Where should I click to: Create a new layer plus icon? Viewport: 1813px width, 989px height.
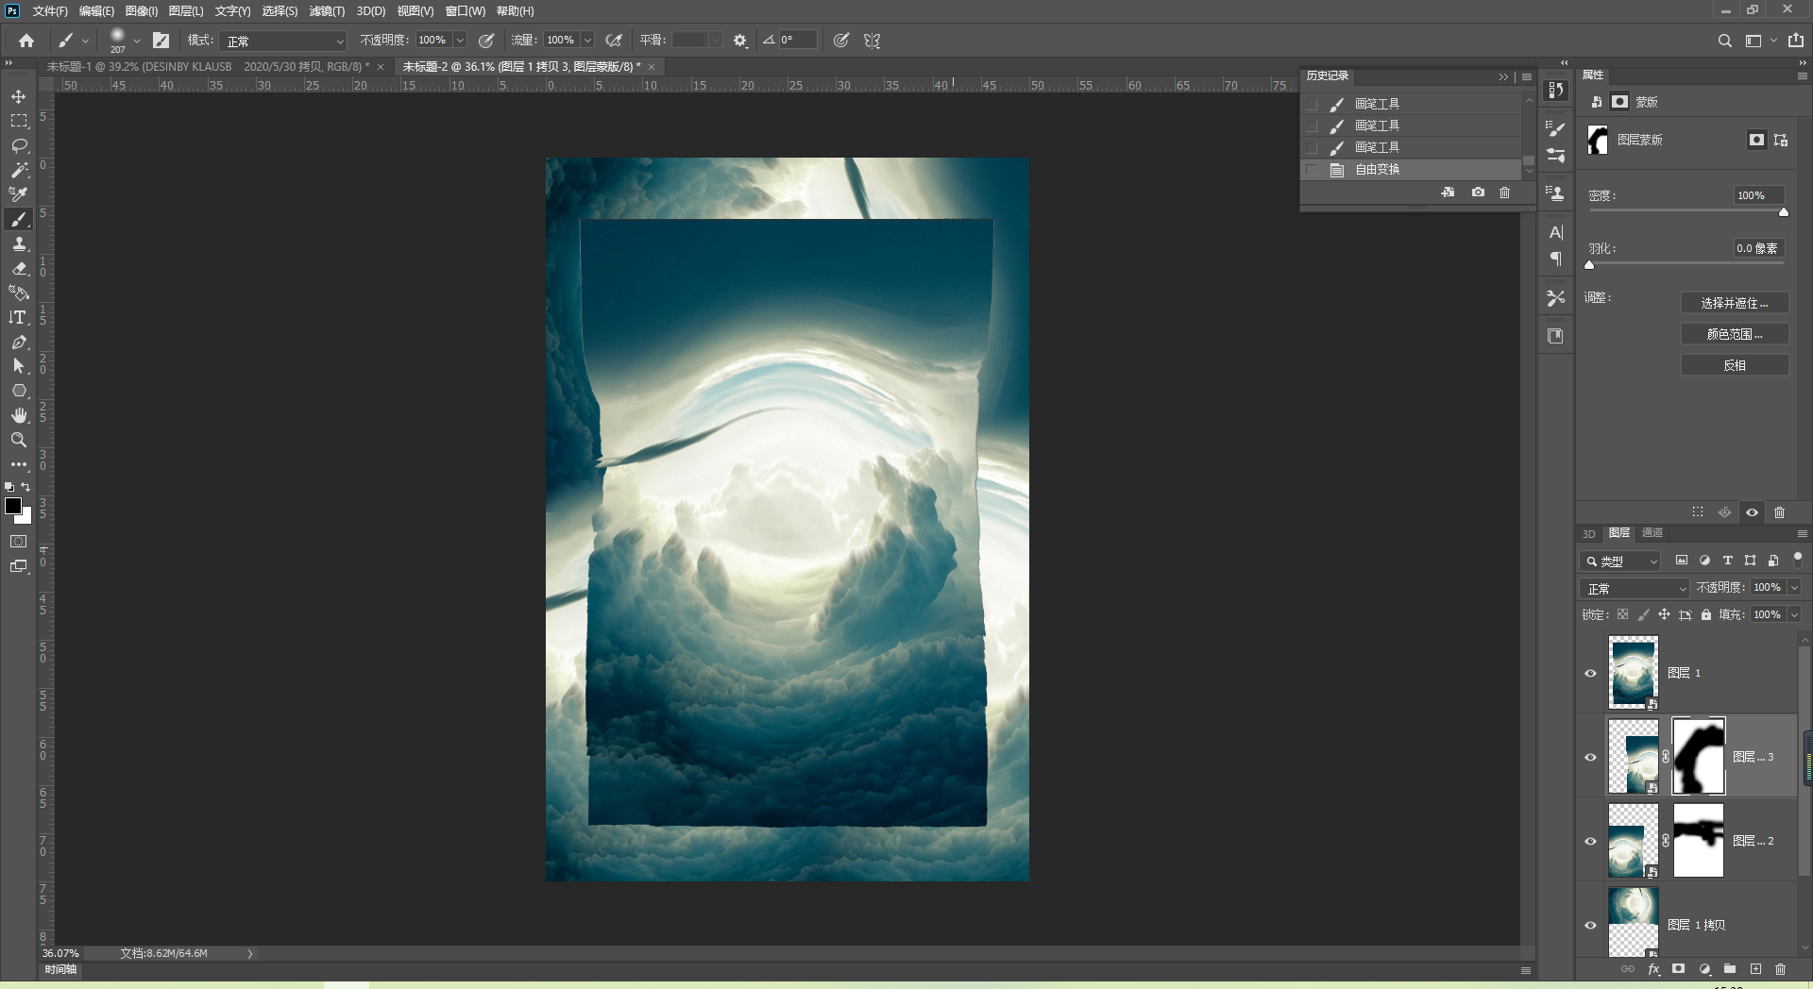tap(1755, 969)
